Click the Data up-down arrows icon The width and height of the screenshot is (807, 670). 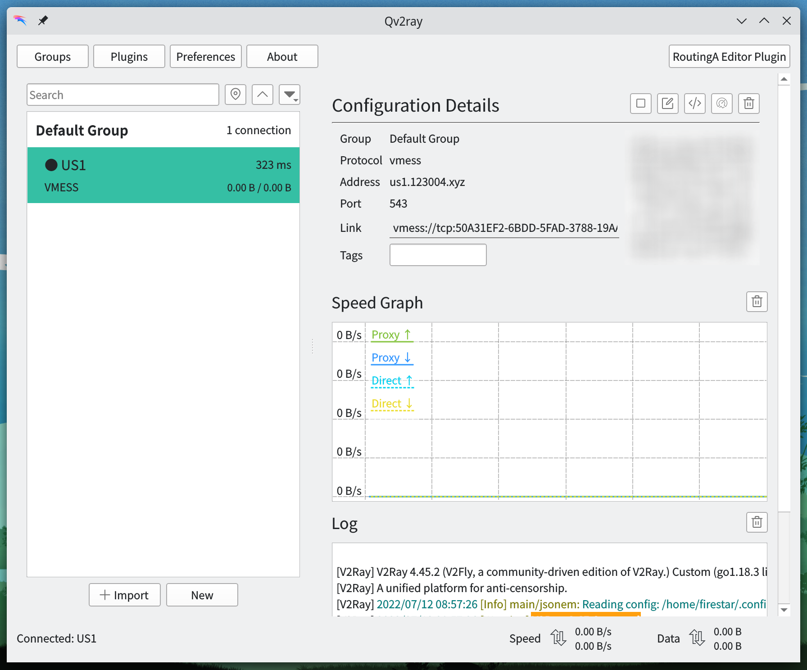click(697, 638)
